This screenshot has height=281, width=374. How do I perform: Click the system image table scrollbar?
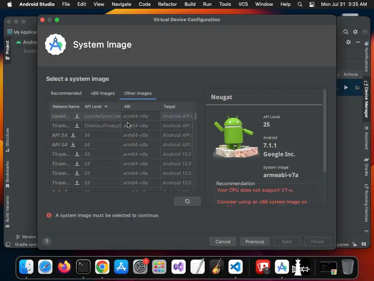195,116
